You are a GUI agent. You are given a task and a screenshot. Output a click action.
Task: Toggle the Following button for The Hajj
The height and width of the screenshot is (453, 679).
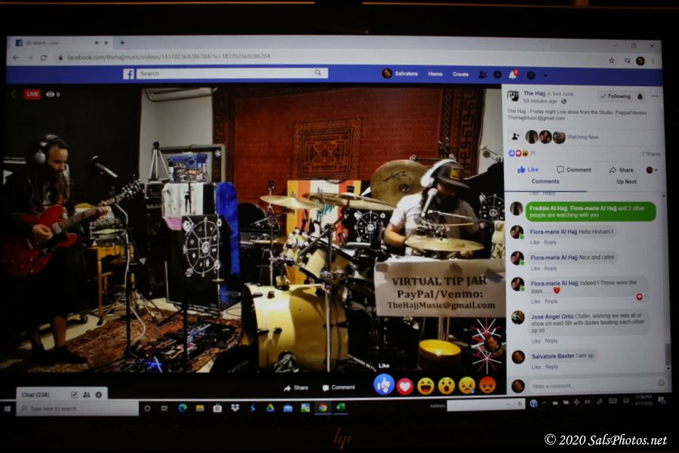coord(615,97)
